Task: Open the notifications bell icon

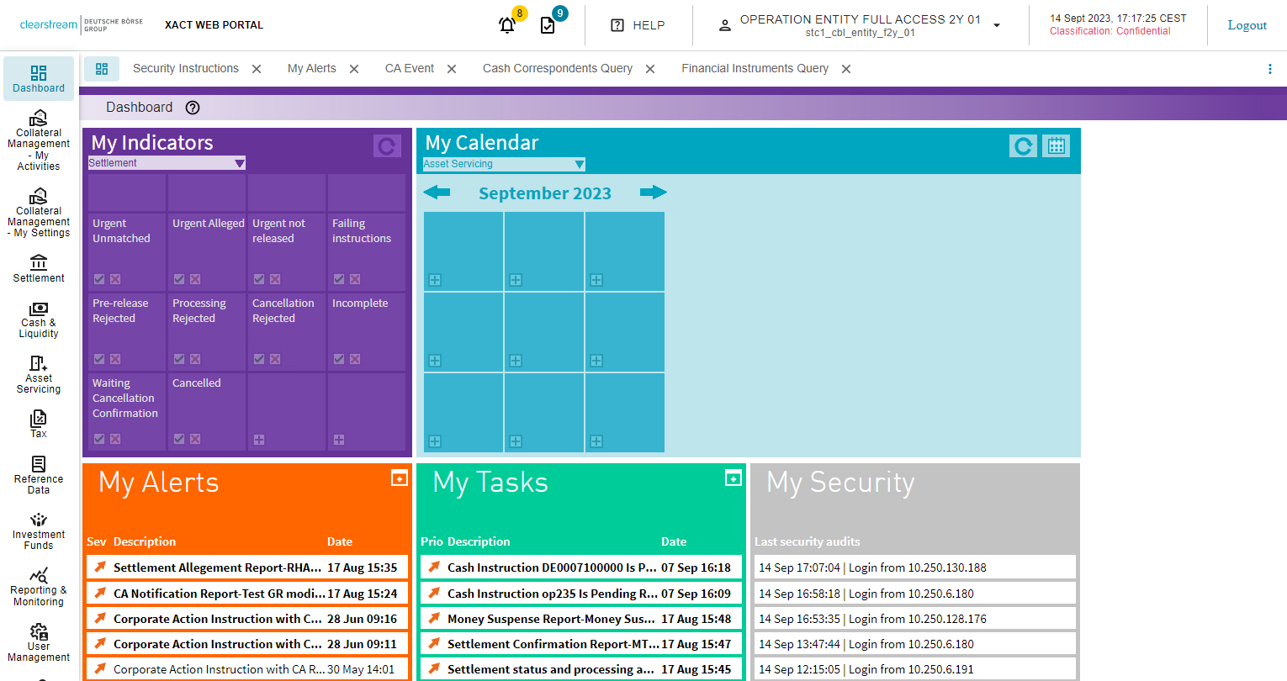Action: 507,25
